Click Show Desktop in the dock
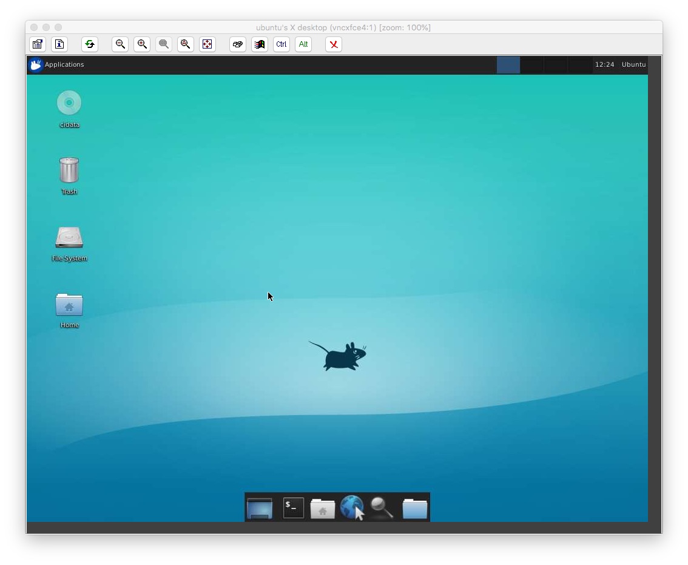This screenshot has height=565, width=688. (x=260, y=509)
